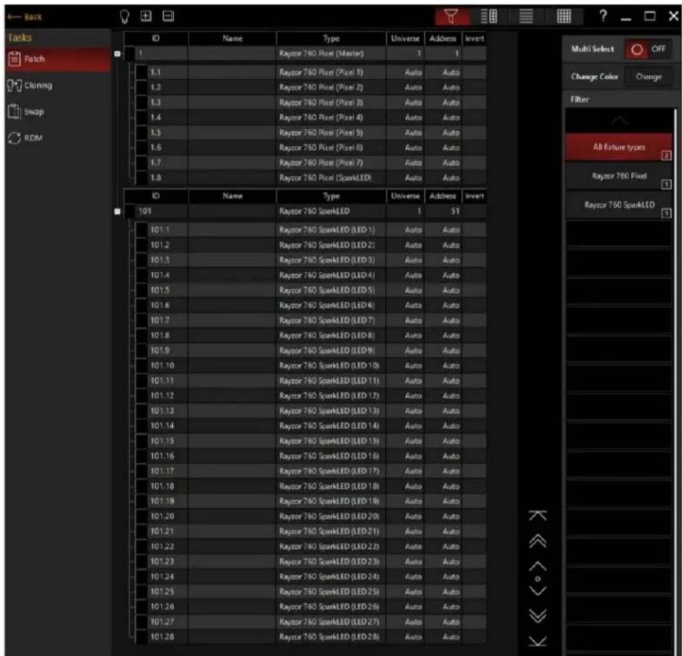682x656 pixels.
Task: Toggle the Multi Select OFF switch
Action: 648,49
